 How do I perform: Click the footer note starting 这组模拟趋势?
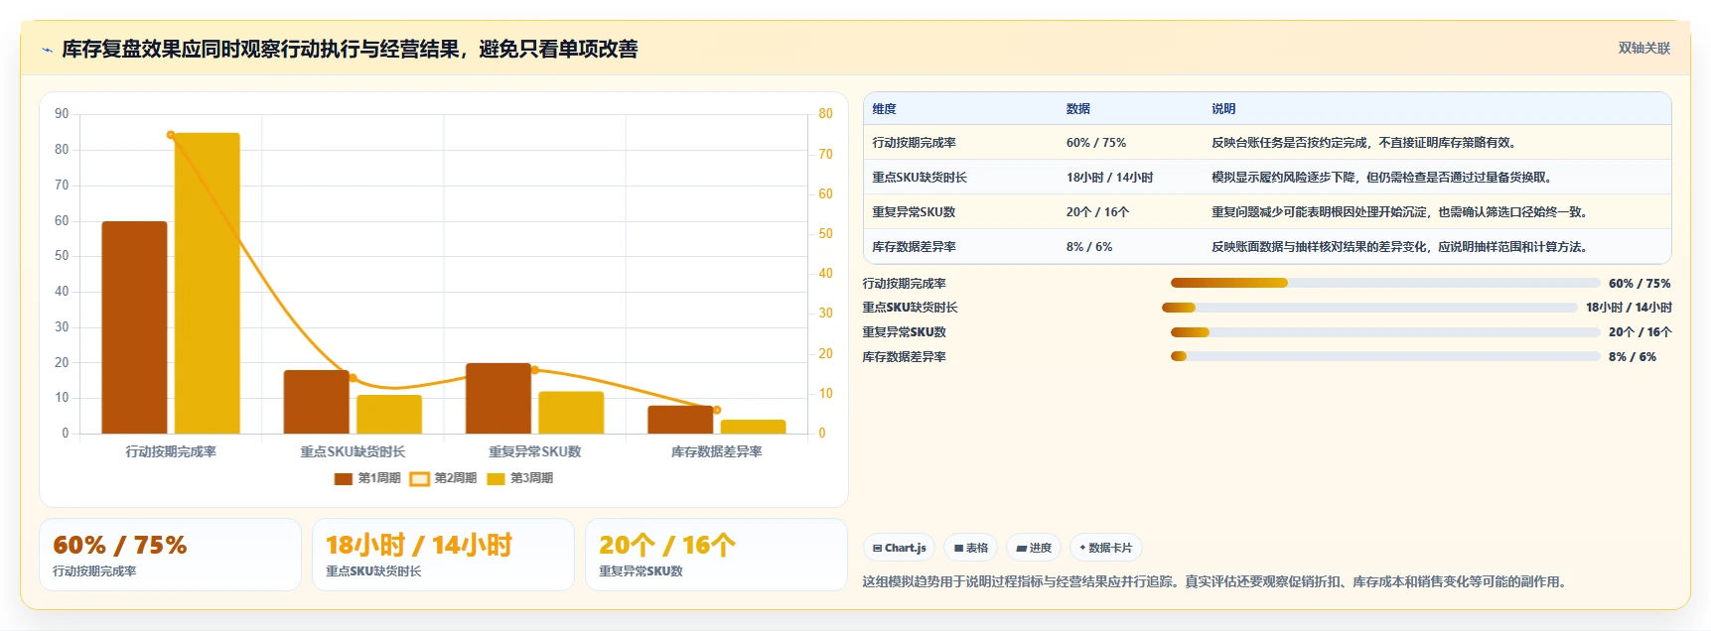click(1216, 581)
